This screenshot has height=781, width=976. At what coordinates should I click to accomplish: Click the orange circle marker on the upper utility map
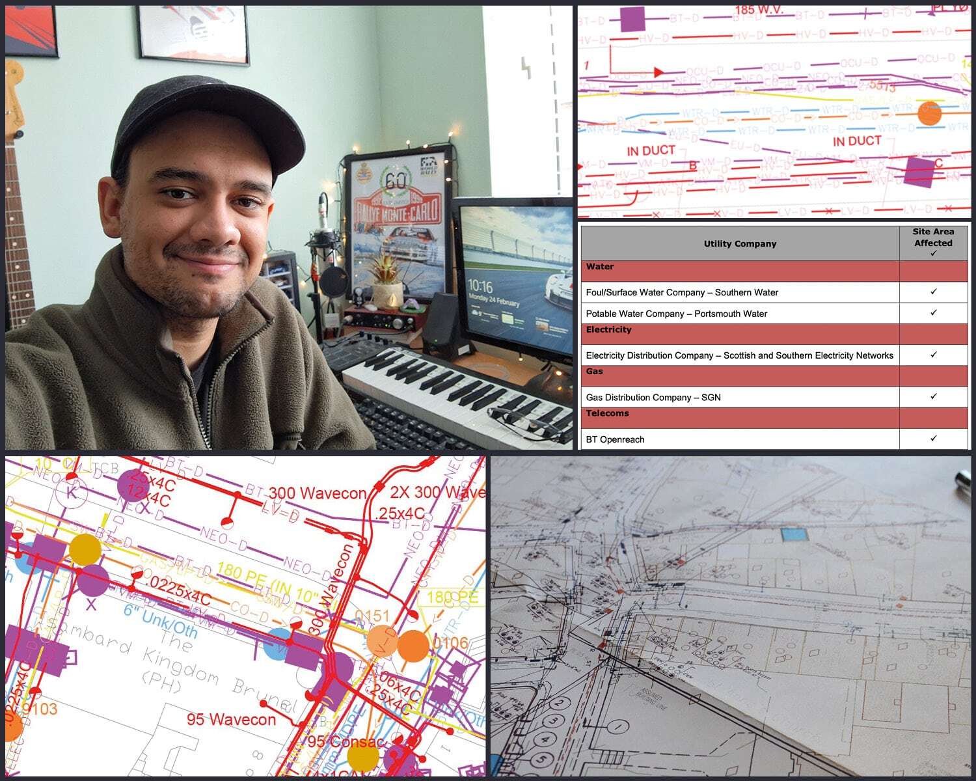coord(929,113)
